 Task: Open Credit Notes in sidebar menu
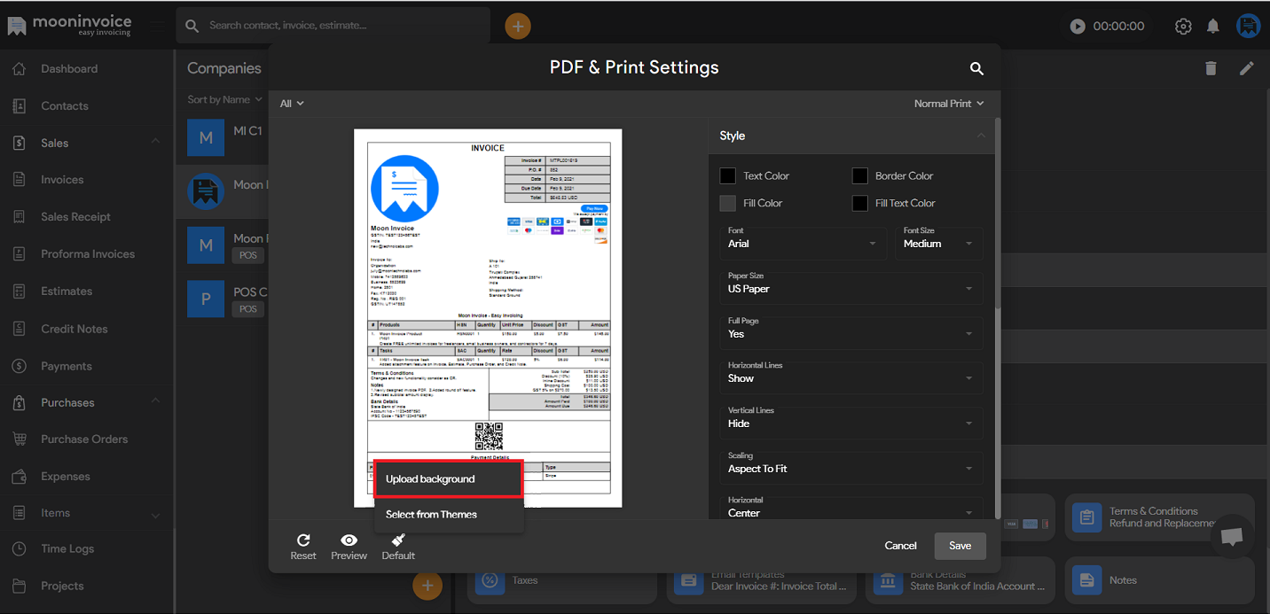tap(74, 329)
